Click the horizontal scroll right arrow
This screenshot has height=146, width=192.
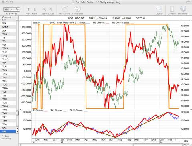(188, 144)
